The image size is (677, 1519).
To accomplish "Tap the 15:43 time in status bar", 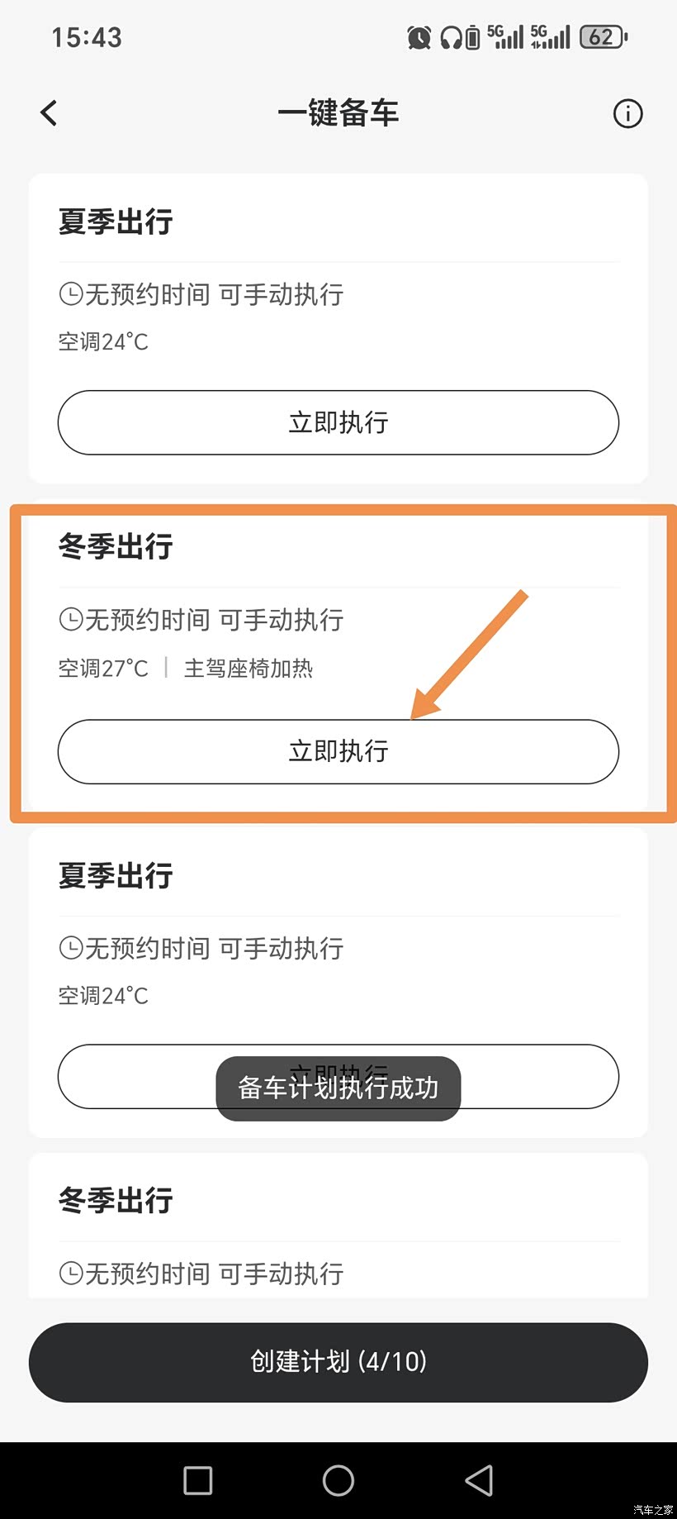I will [87, 37].
